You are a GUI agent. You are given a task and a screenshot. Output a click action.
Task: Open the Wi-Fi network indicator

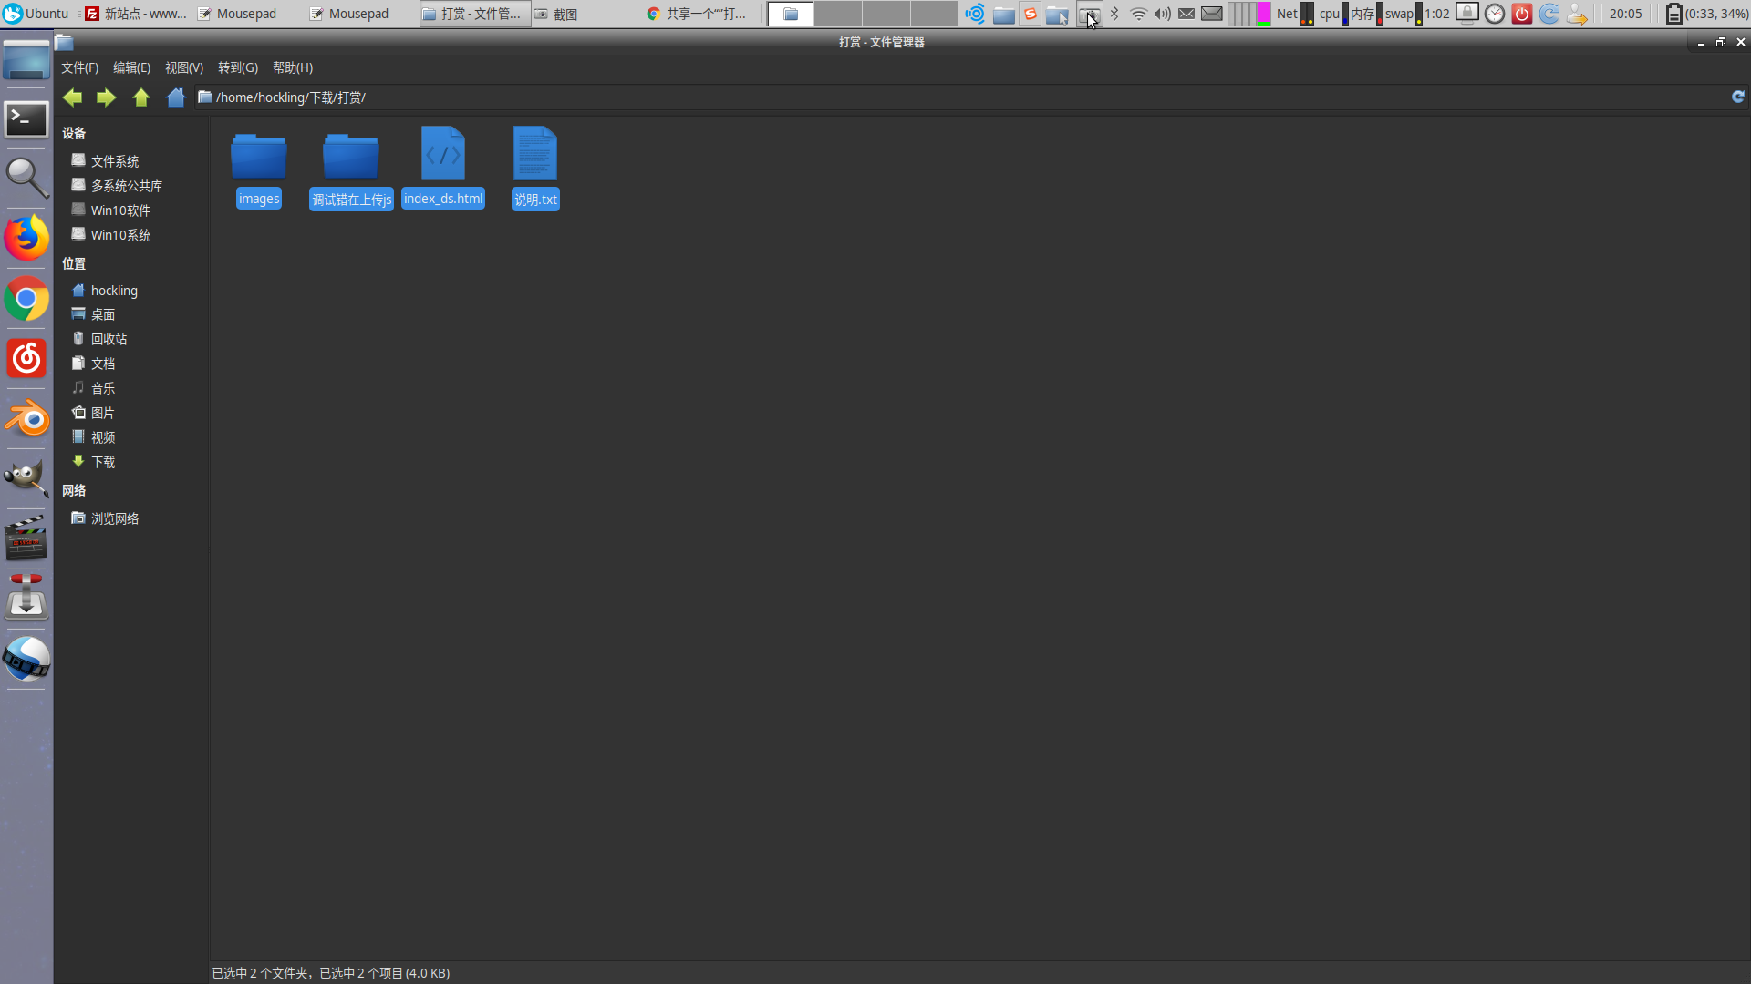click(1139, 14)
